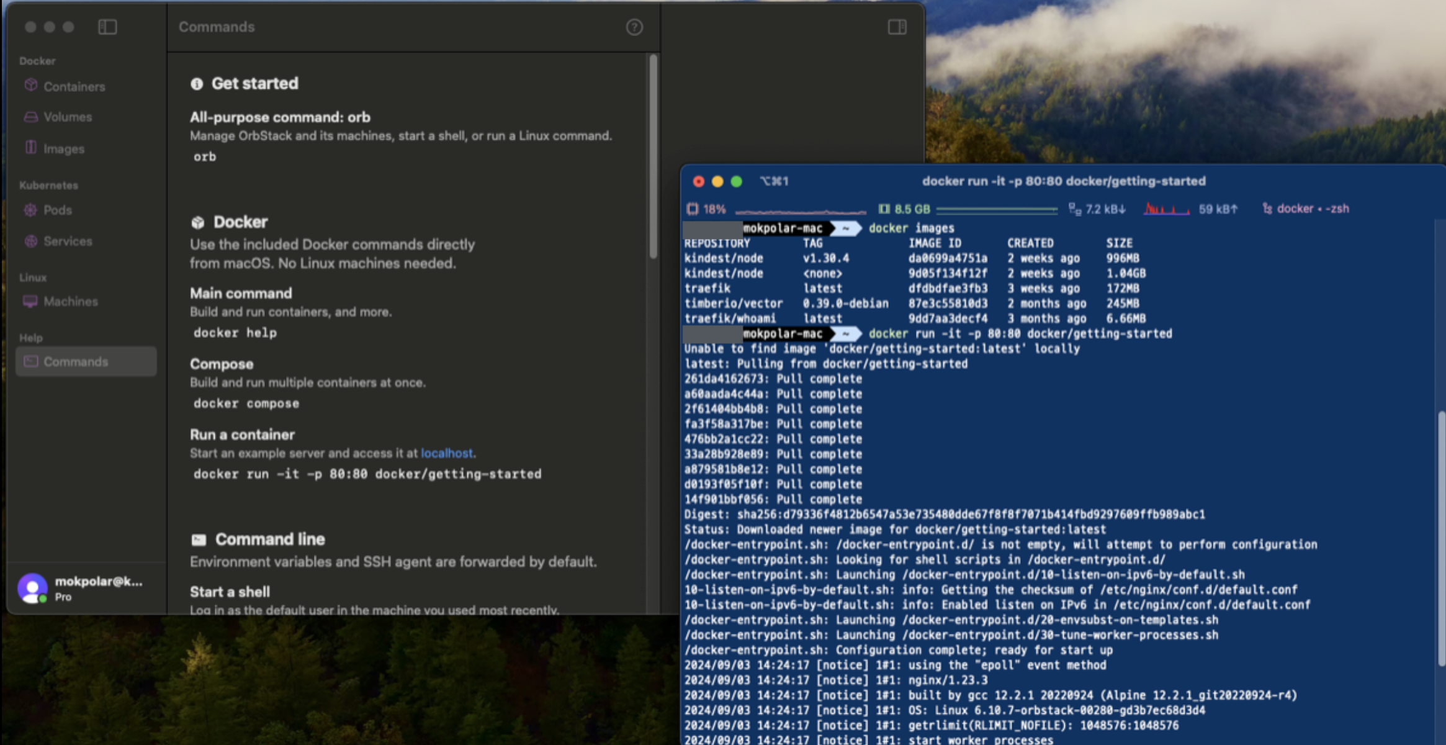
Task: Click the docker compose command
Action: click(x=246, y=403)
